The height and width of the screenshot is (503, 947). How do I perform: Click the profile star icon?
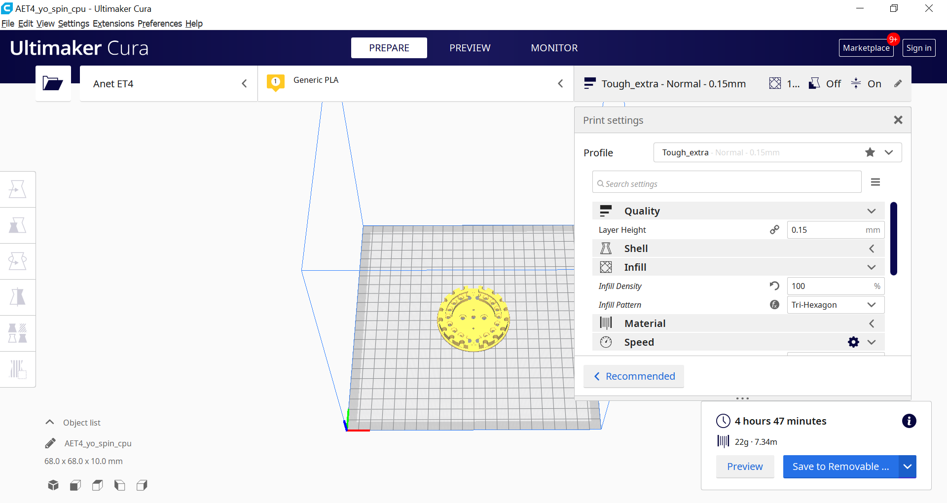click(x=870, y=152)
